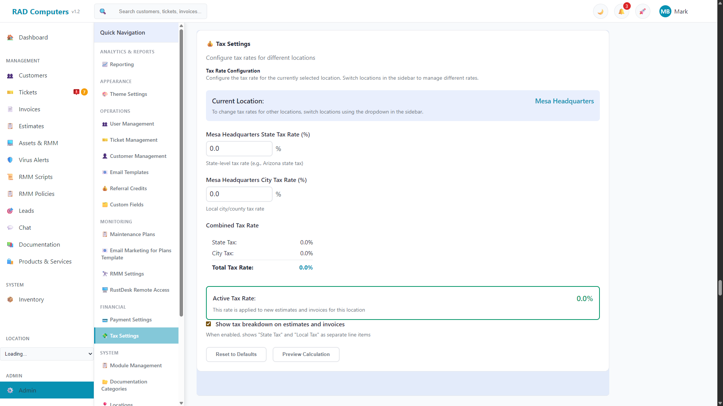The height and width of the screenshot is (406, 723).
Task: Open RMM Settings under Monitoring
Action: click(x=127, y=274)
